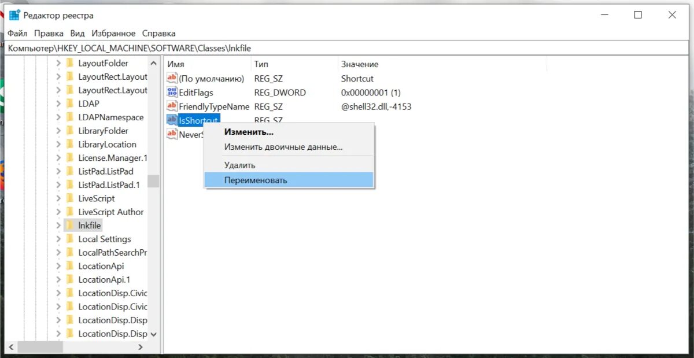Click the License.Manager.1 folder icon
694x358 pixels.
pos(70,158)
